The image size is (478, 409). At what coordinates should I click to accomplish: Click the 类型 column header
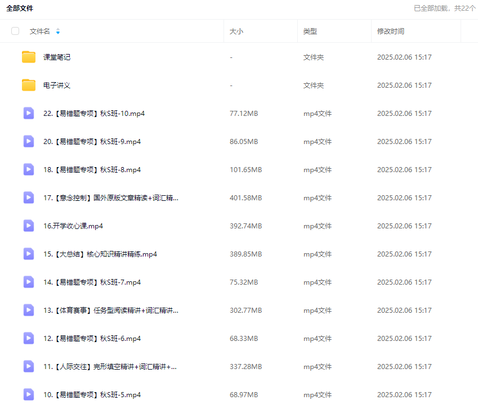click(310, 32)
